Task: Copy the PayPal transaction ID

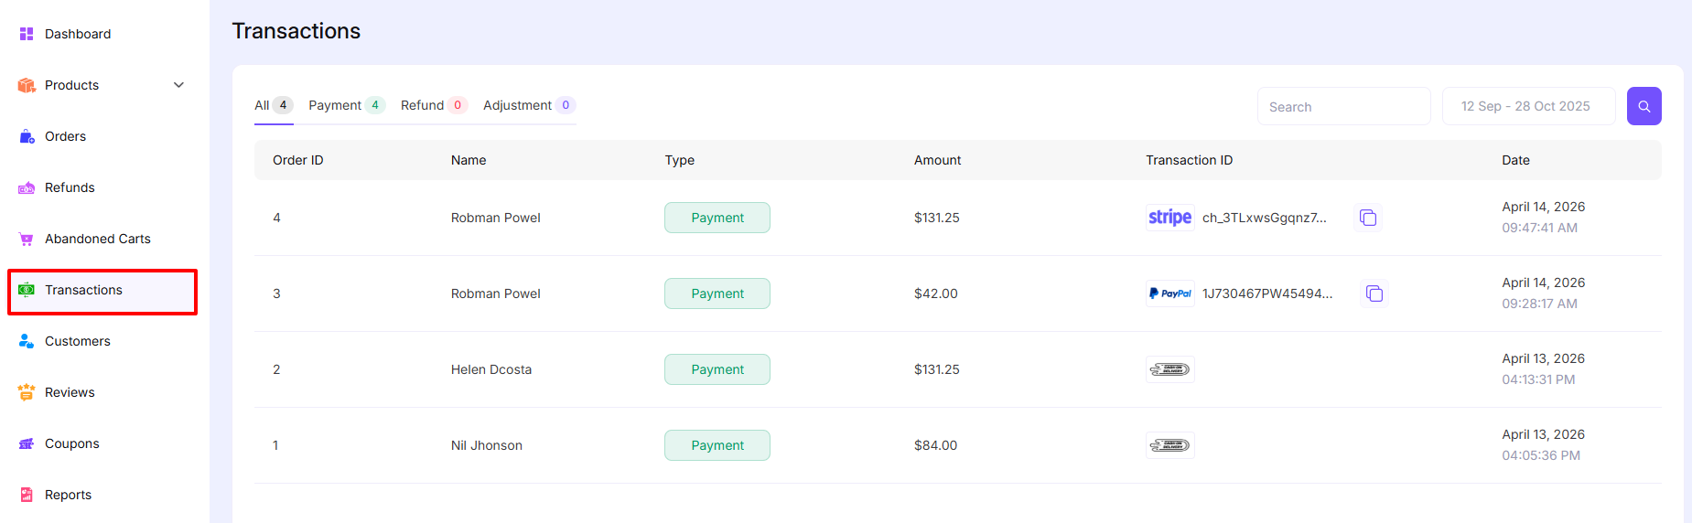Action: pyautogui.click(x=1374, y=294)
